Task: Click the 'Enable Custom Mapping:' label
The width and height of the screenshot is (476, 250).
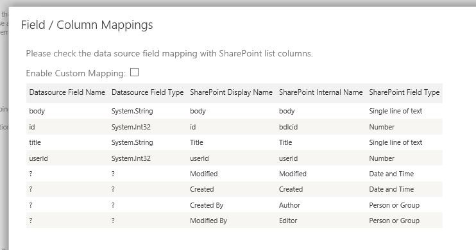Action: coord(76,73)
